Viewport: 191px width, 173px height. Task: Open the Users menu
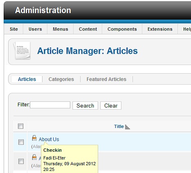35,29
